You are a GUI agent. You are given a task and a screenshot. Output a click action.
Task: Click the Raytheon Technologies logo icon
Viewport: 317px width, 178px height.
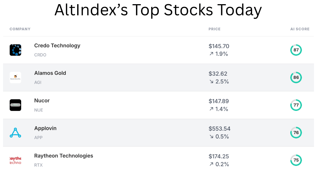pos(15,160)
